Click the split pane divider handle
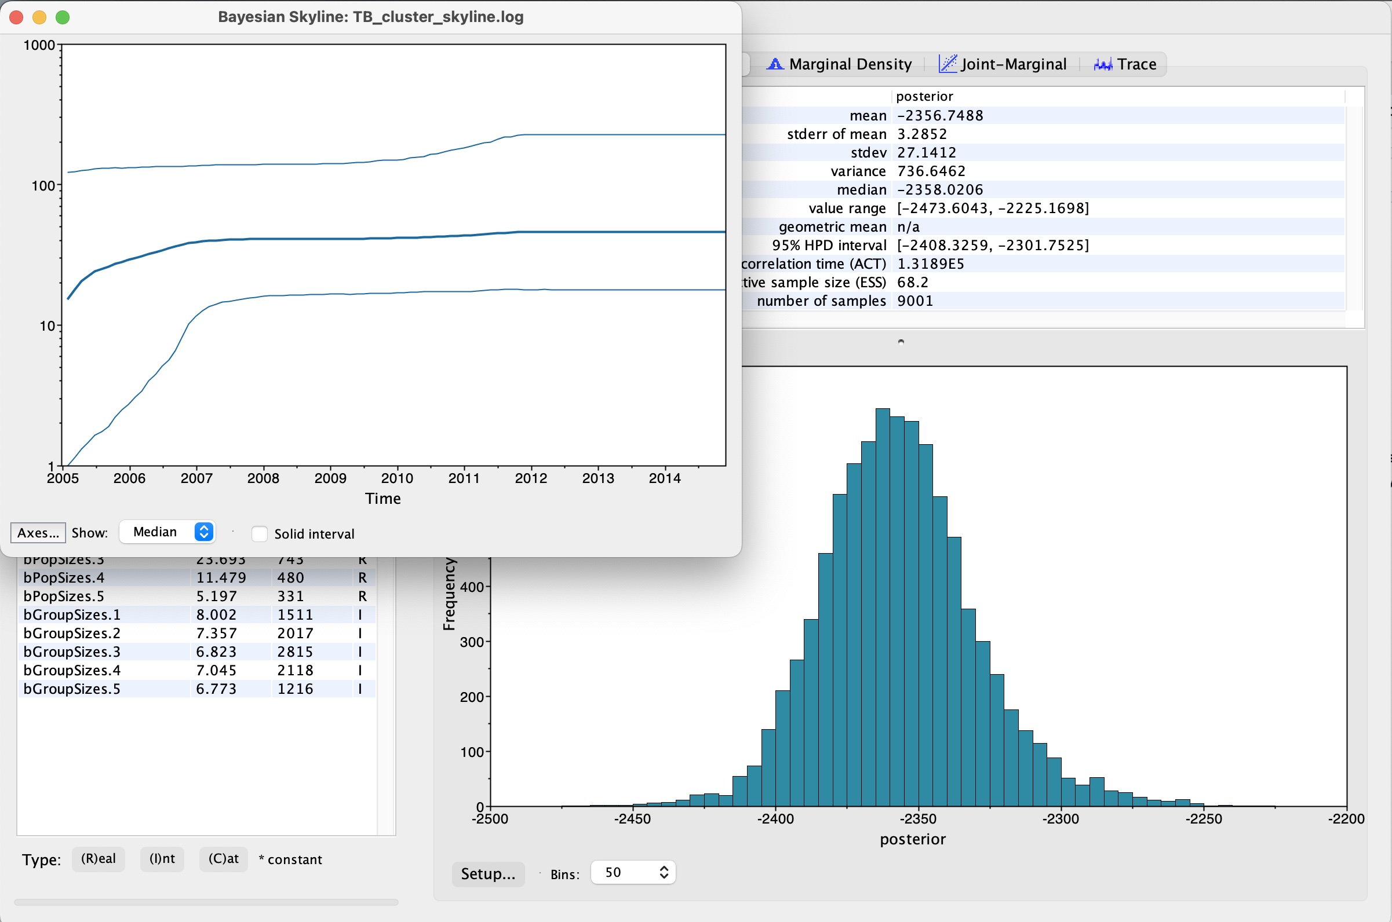Screen dimensions: 1392x922 901,341
